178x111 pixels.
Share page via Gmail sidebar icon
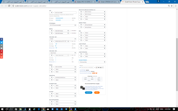coord(1,54)
